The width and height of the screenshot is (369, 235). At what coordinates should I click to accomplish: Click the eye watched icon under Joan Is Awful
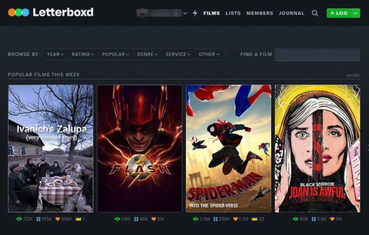(296, 219)
